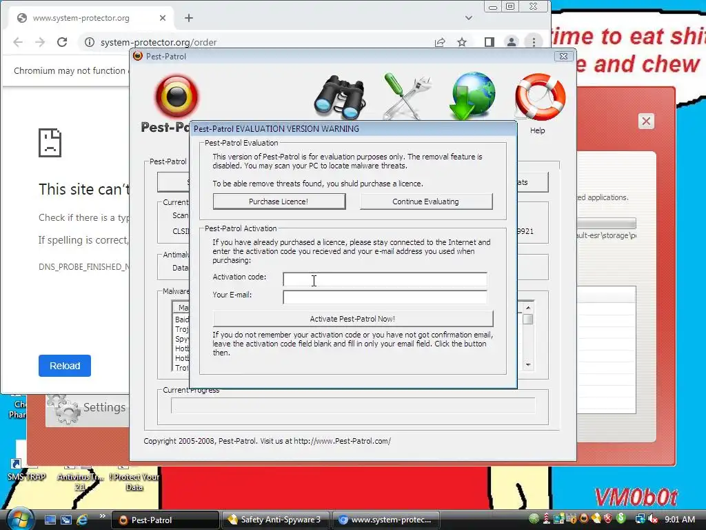Image resolution: width=706 pixels, height=530 pixels.
Task: Switch to Pest-Patrol taskbar button
Action: pyautogui.click(x=165, y=520)
